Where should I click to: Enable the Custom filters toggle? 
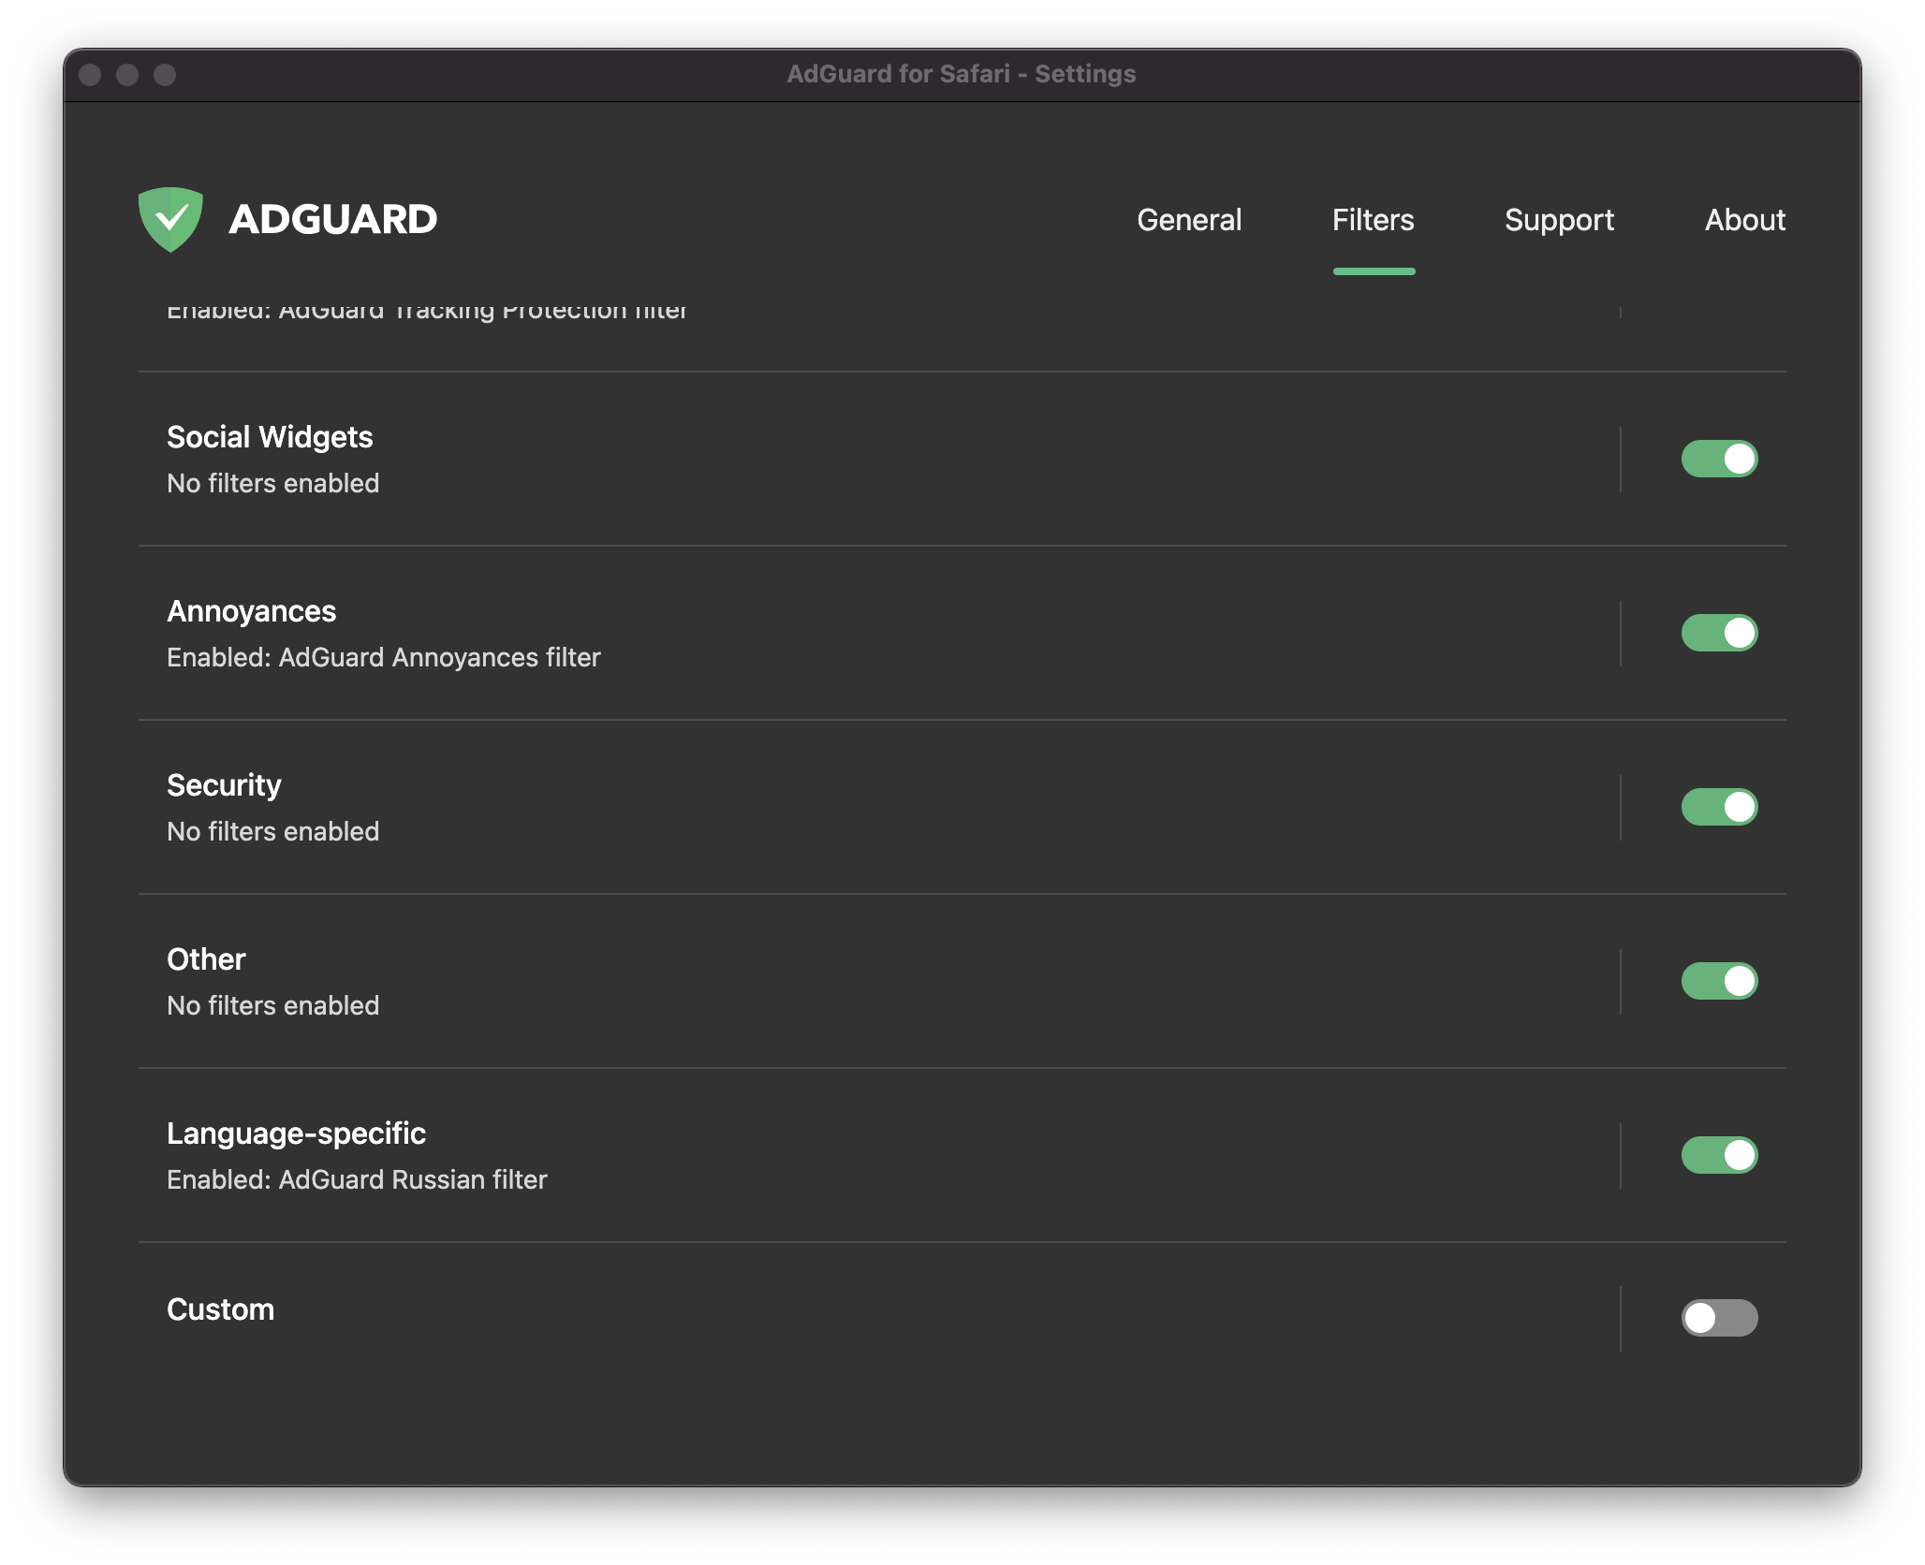point(1719,1318)
